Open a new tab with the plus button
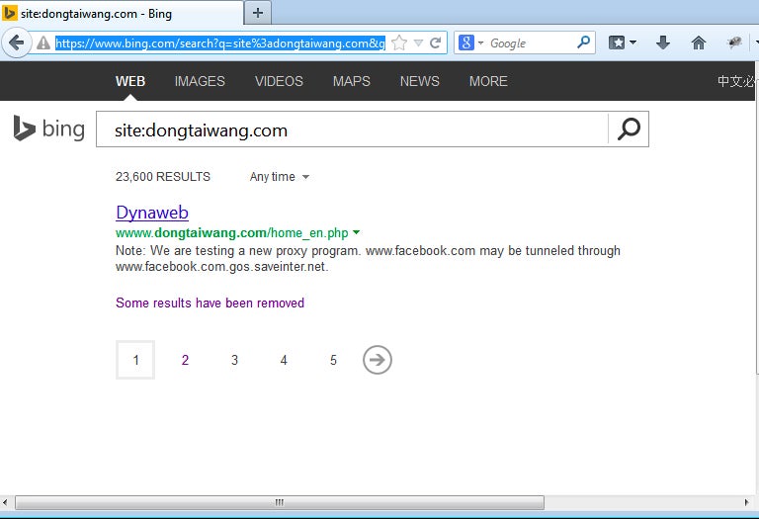759x519 pixels. click(258, 13)
